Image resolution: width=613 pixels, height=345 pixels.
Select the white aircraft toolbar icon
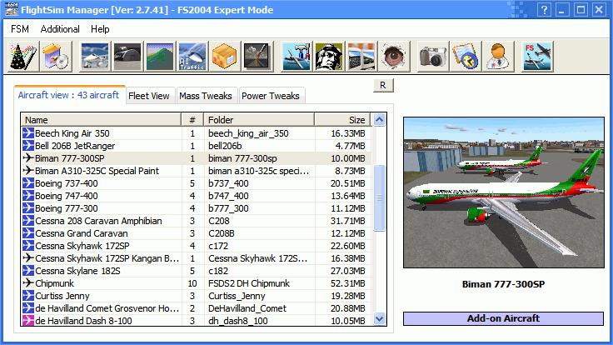coord(95,57)
